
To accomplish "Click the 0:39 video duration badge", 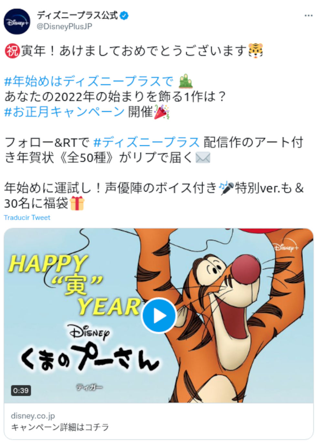I will 21,390.
